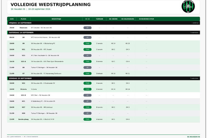Select match 'SK Heusden 06 – KVV Thes Sport Tessenderlo'

[x=47, y=61]
